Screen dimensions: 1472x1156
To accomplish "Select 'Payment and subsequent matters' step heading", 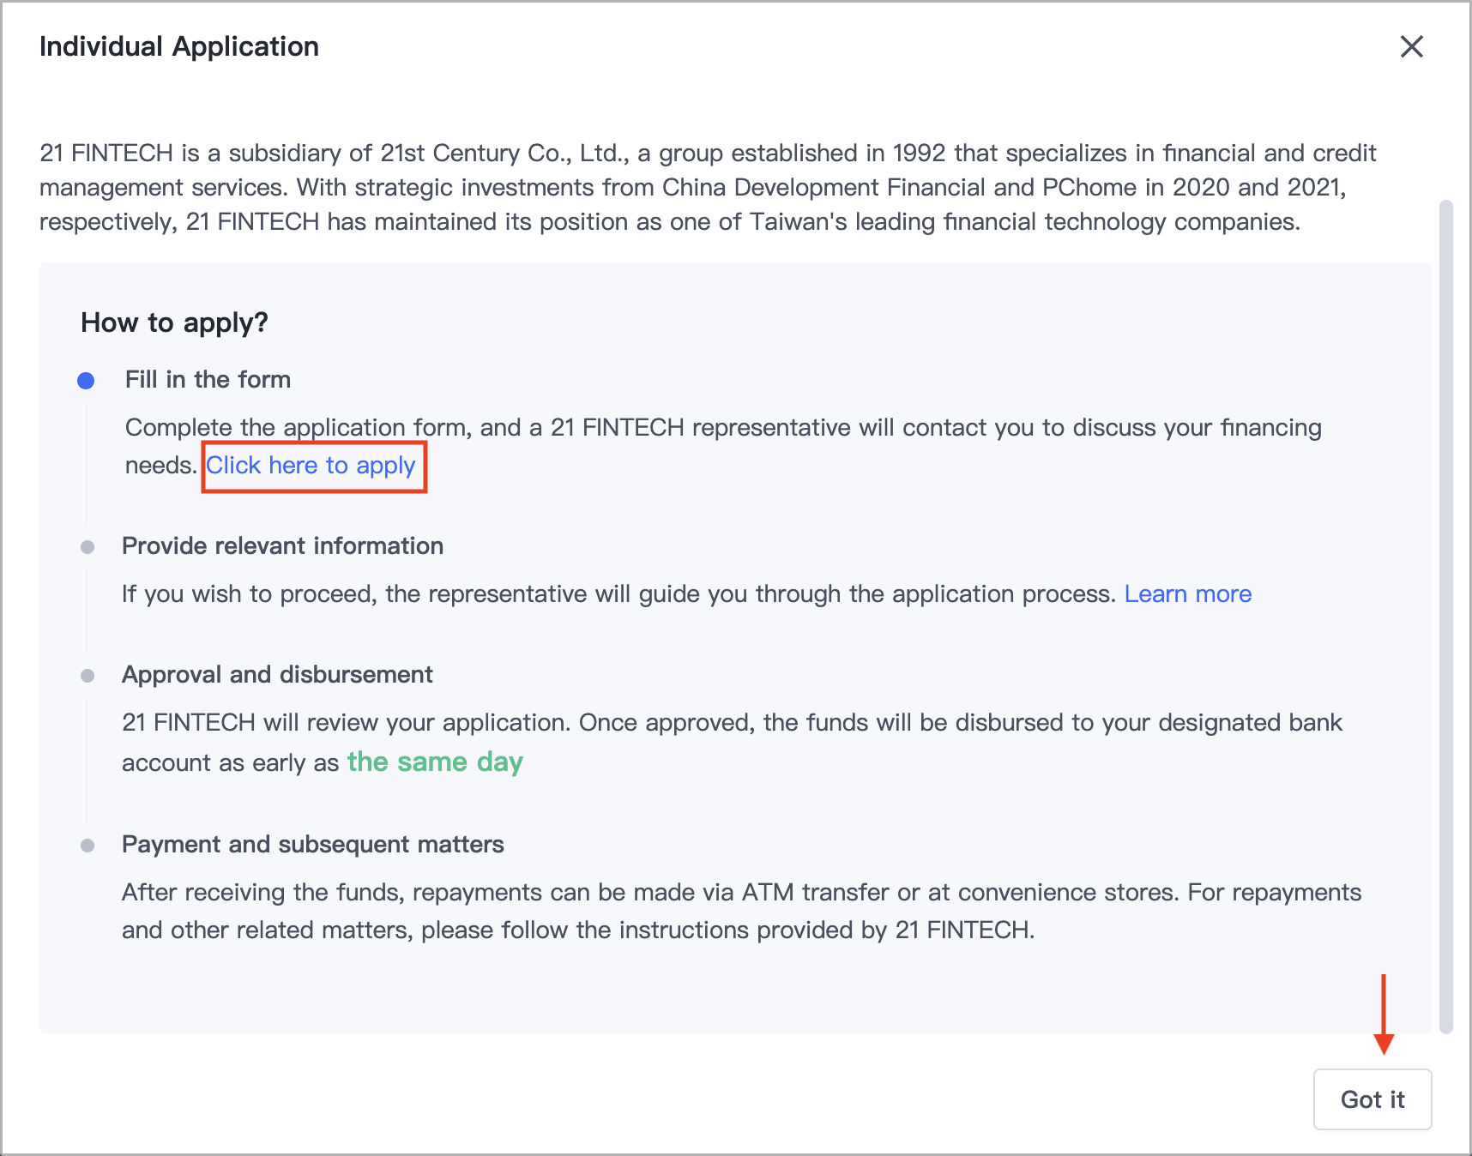I will pos(312,844).
